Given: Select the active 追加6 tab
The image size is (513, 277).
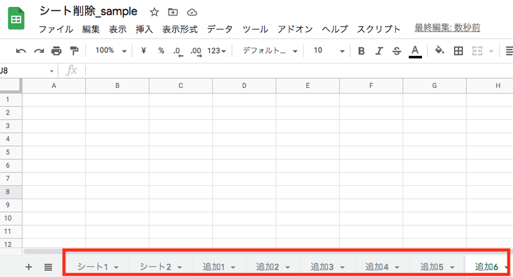Looking at the screenshot, I should click(x=487, y=267).
